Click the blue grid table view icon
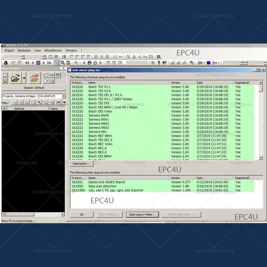 38,63
